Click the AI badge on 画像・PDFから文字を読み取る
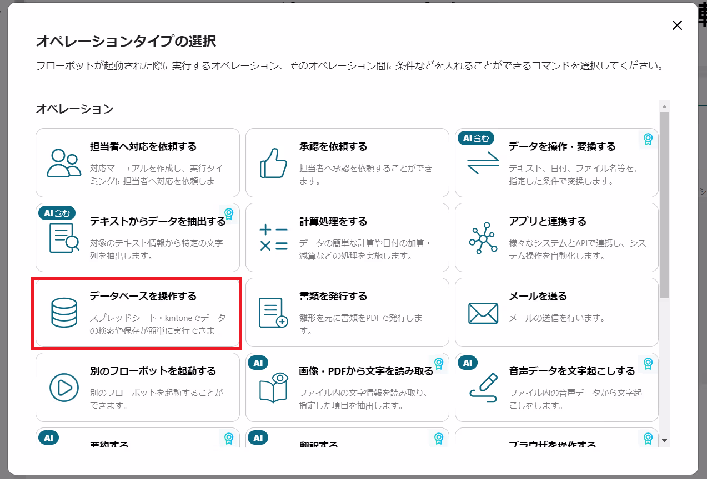The width and height of the screenshot is (707, 479). click(x=258, y=363)
